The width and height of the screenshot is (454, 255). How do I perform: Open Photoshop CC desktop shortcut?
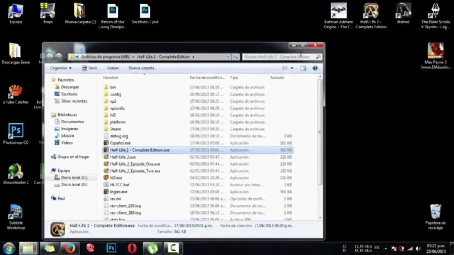point(16,134)
